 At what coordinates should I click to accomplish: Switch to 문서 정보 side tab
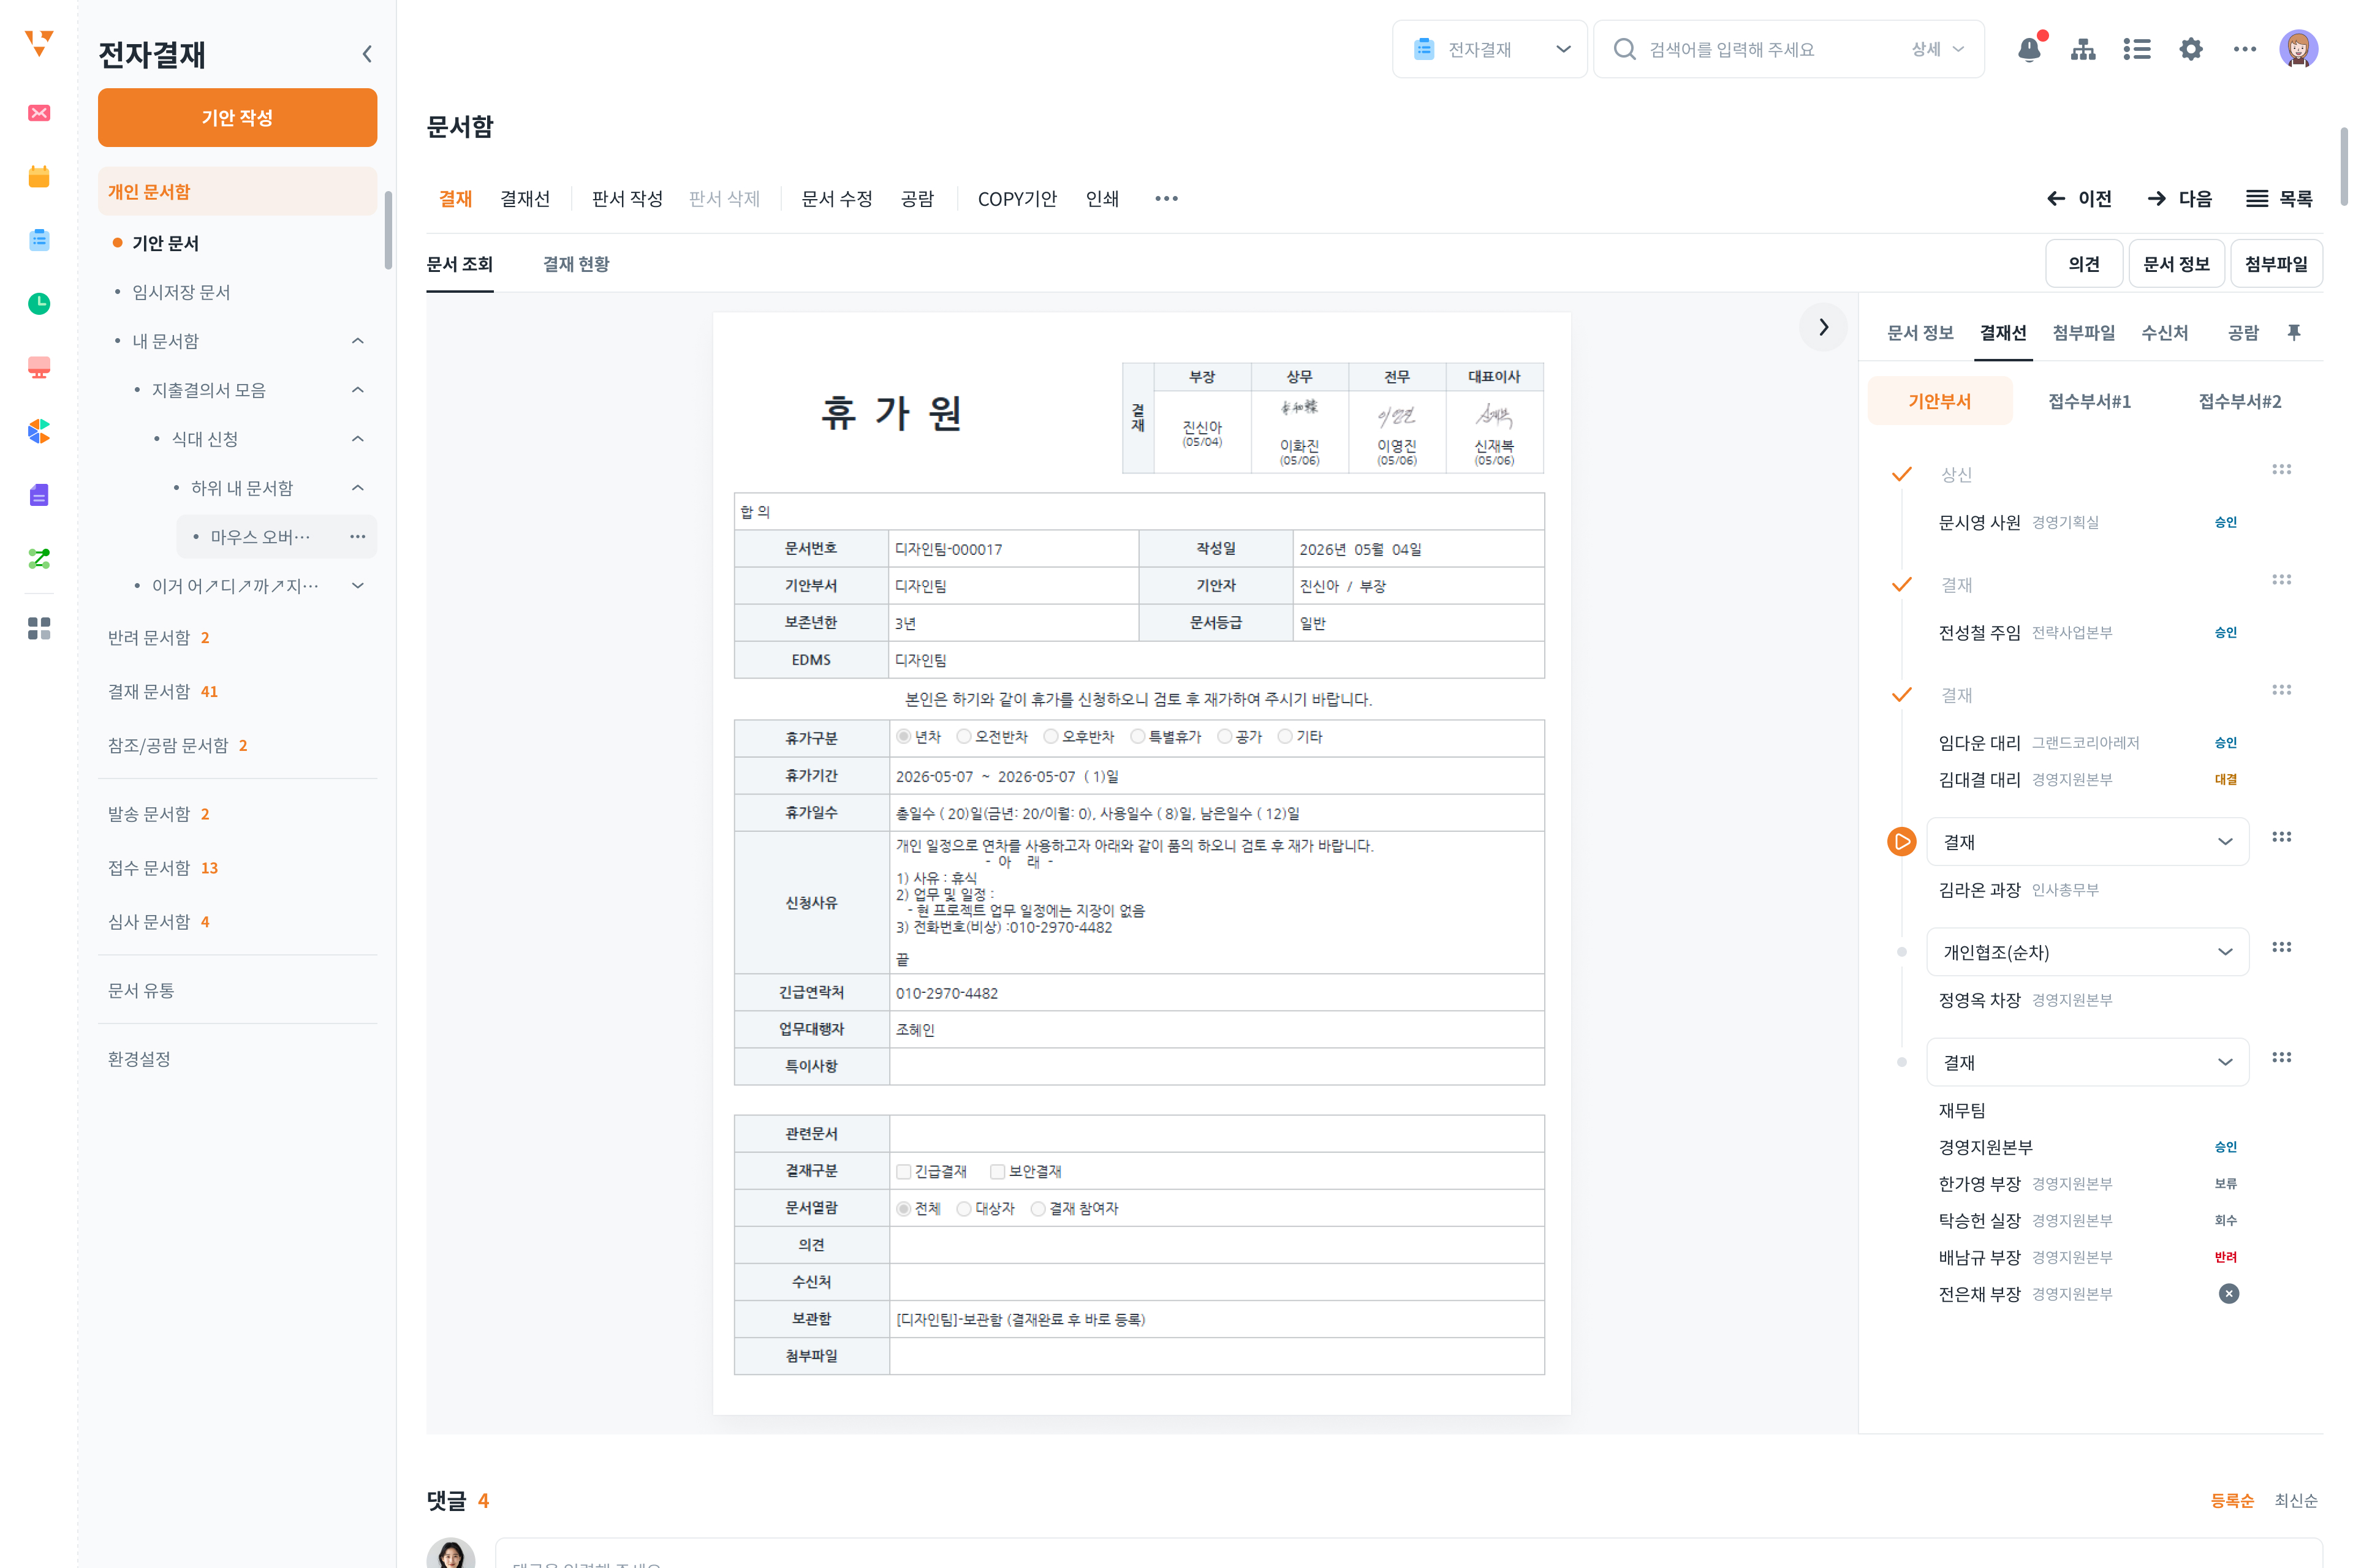(1920, 333)
